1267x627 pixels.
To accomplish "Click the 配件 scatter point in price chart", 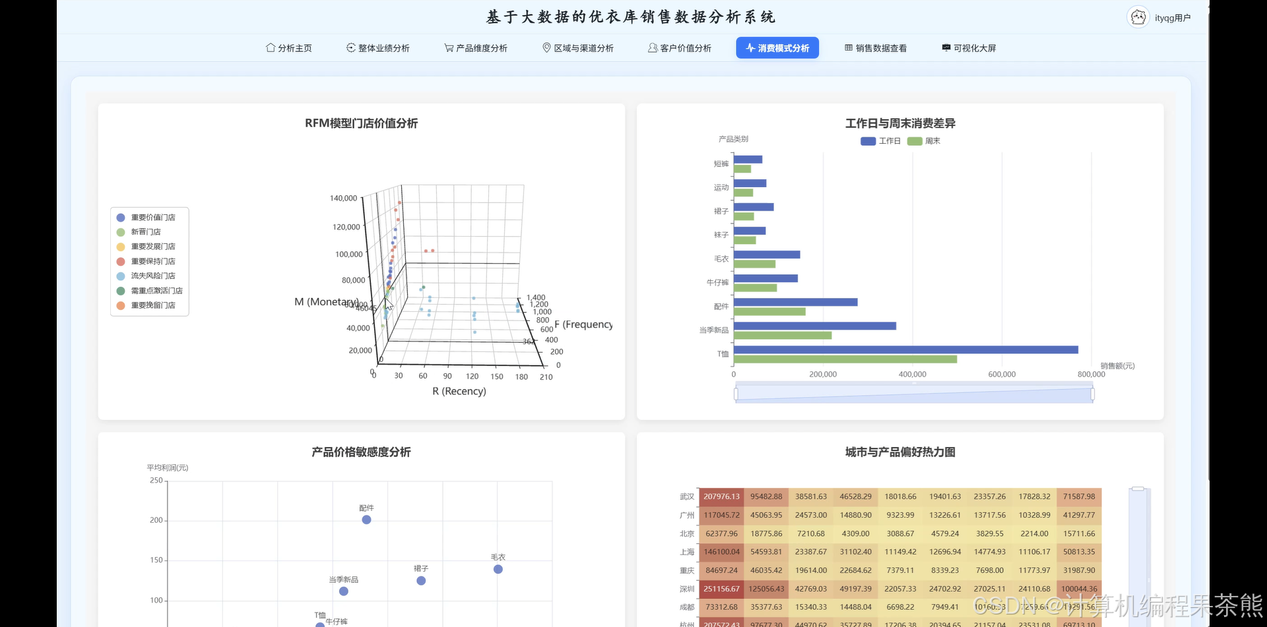I will [366, 520].
